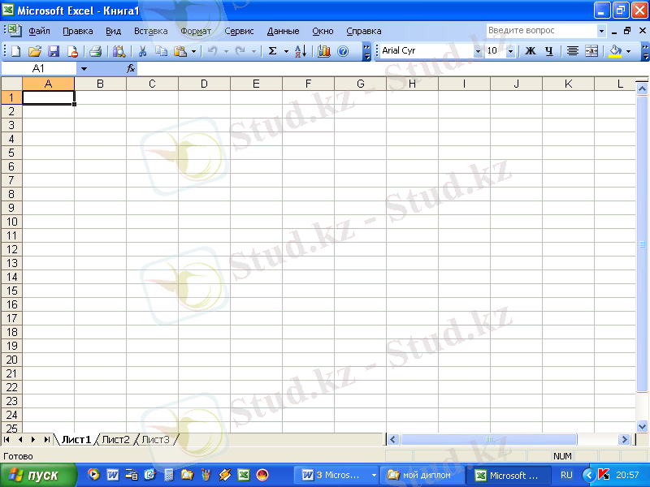This screenshot has width=650, height=487.
Task: Click the Kaspersky tray icon
Action: pyautogui.click(x=604, y=475)
